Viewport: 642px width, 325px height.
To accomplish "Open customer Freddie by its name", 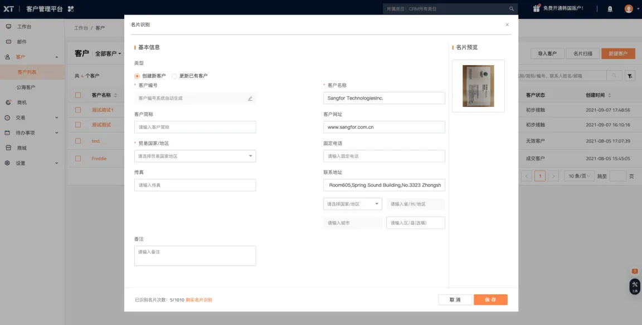I will 99,159.
